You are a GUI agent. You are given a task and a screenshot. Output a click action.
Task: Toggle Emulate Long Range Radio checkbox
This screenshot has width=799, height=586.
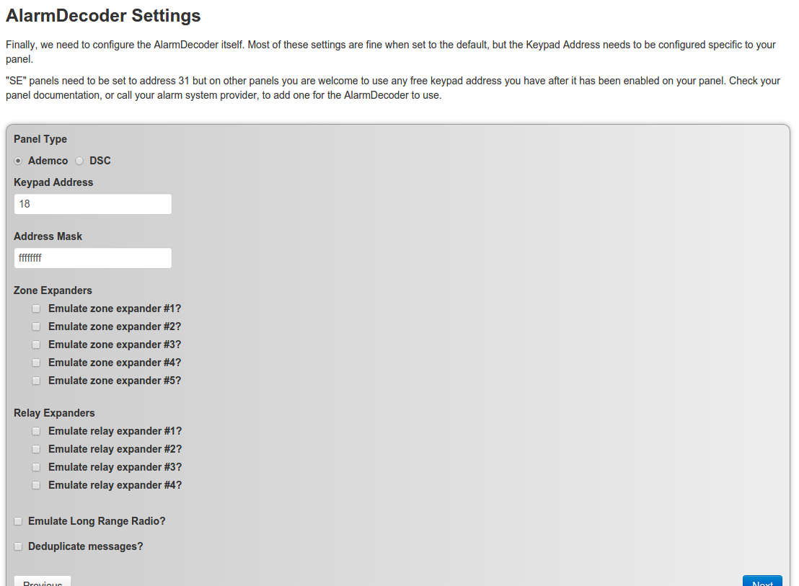18,521
